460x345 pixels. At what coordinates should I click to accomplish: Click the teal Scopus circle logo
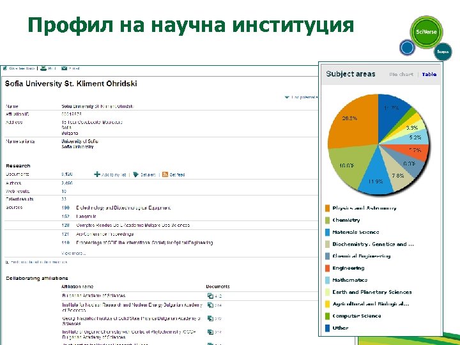(443, 52)
